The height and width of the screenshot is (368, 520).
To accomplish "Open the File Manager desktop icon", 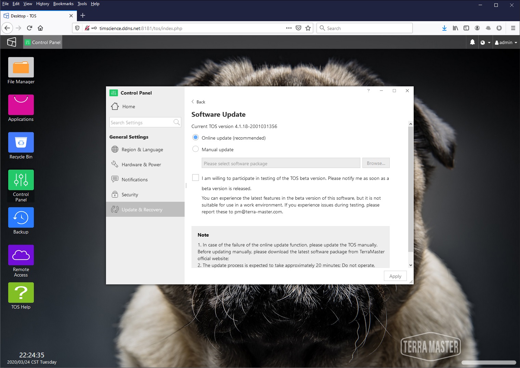I will [21, 68].
